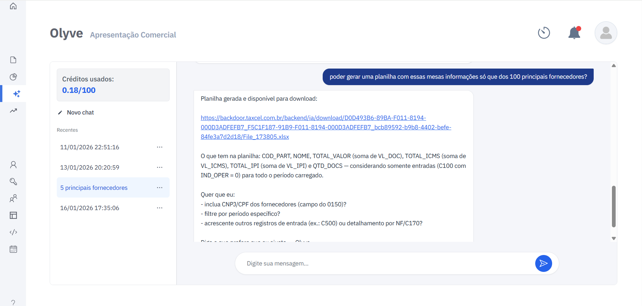Viewport: 642px width, 306px height.
Task: Open the pie chart reports icon
Action: 13,77
